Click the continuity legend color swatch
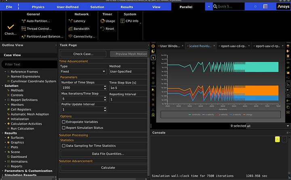This screenshot has height=180, width=291. pos(190,115)
